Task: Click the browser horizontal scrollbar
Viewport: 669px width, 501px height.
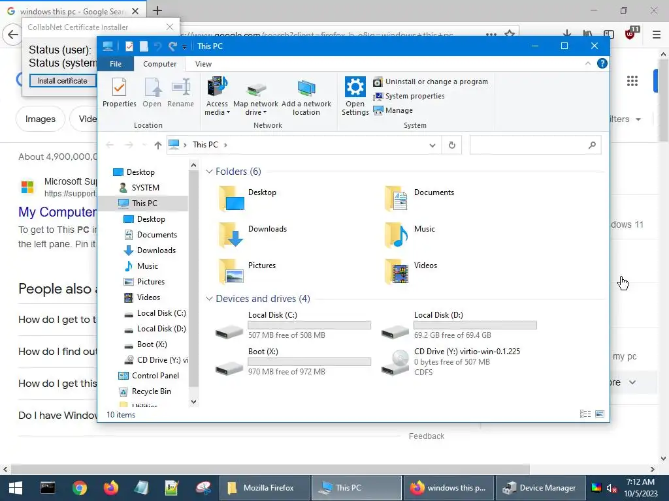Action: coord(270,469)
